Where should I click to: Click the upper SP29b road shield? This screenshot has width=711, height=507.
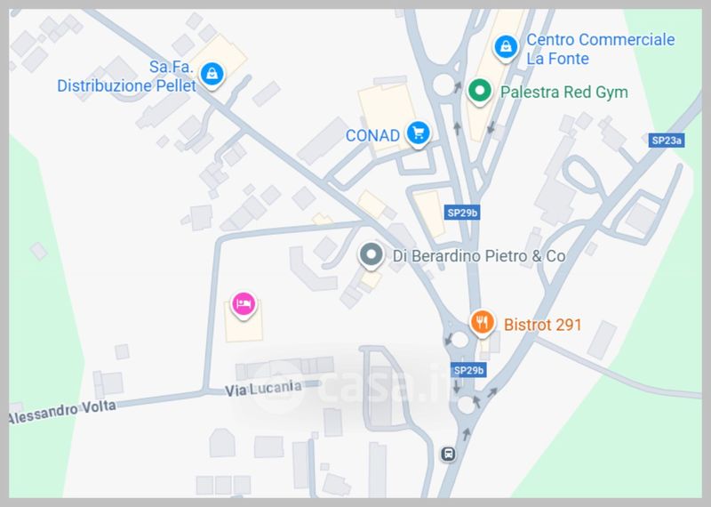pyautogui.click(x=462, y=213)
